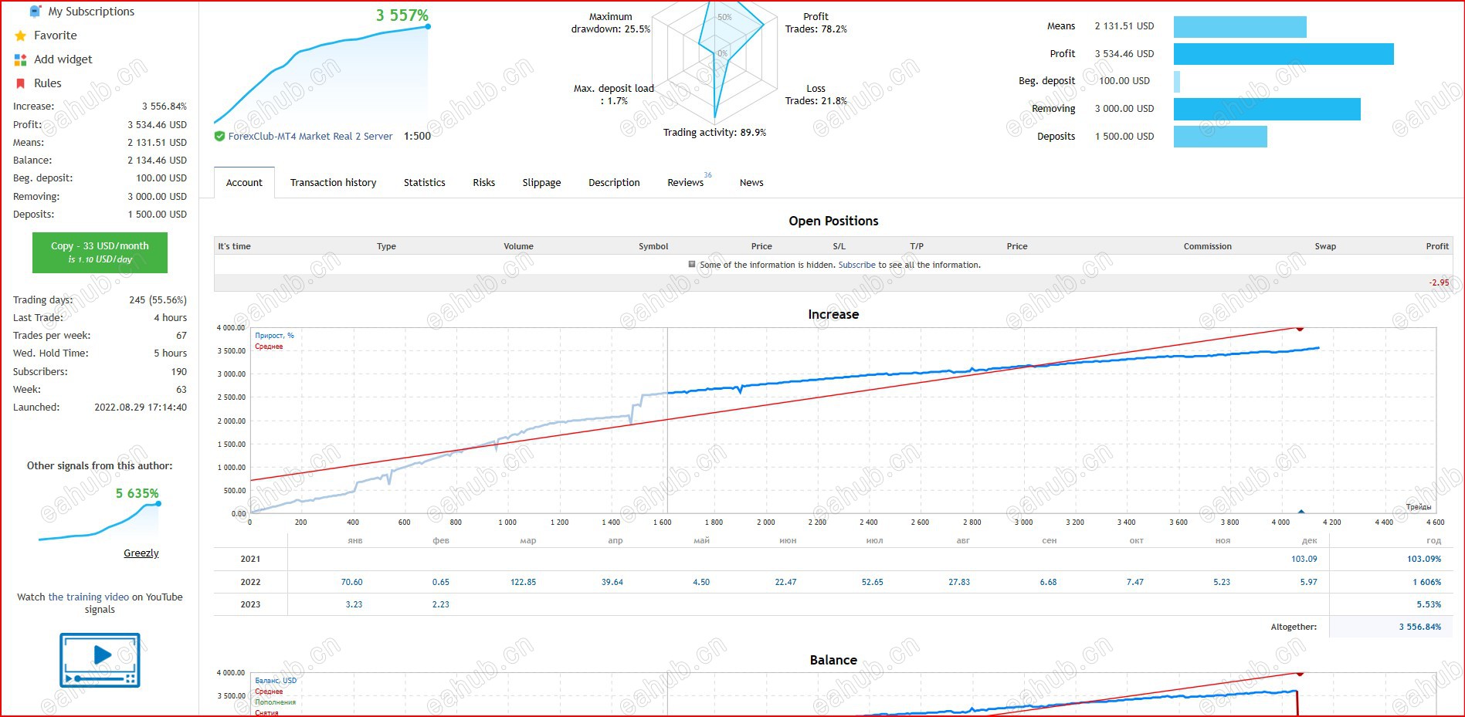Screen dimensions: 1465x717
Task: Click the hidden-information icon in the Open Positions row
Action: (693, 264)
